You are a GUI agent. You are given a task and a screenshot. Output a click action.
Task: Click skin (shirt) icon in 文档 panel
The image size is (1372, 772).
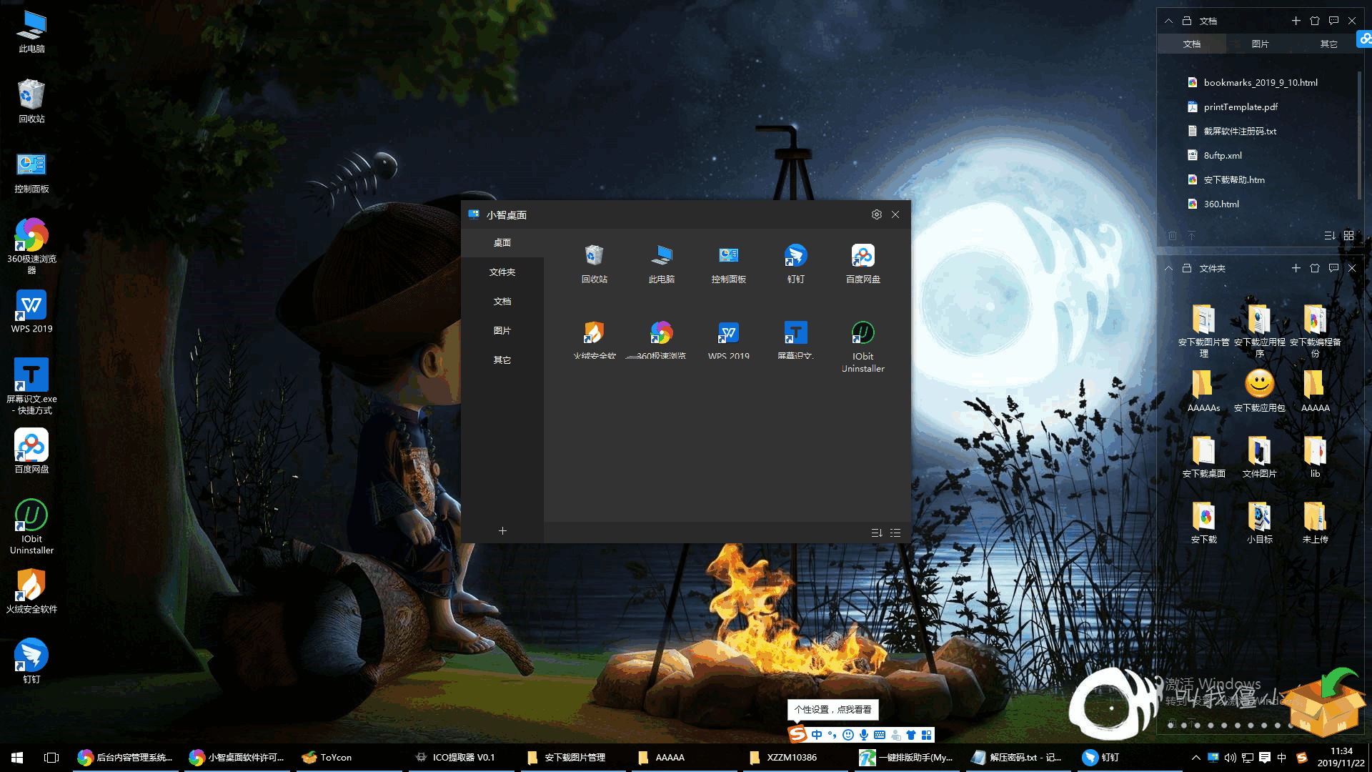click(1315, 21)
